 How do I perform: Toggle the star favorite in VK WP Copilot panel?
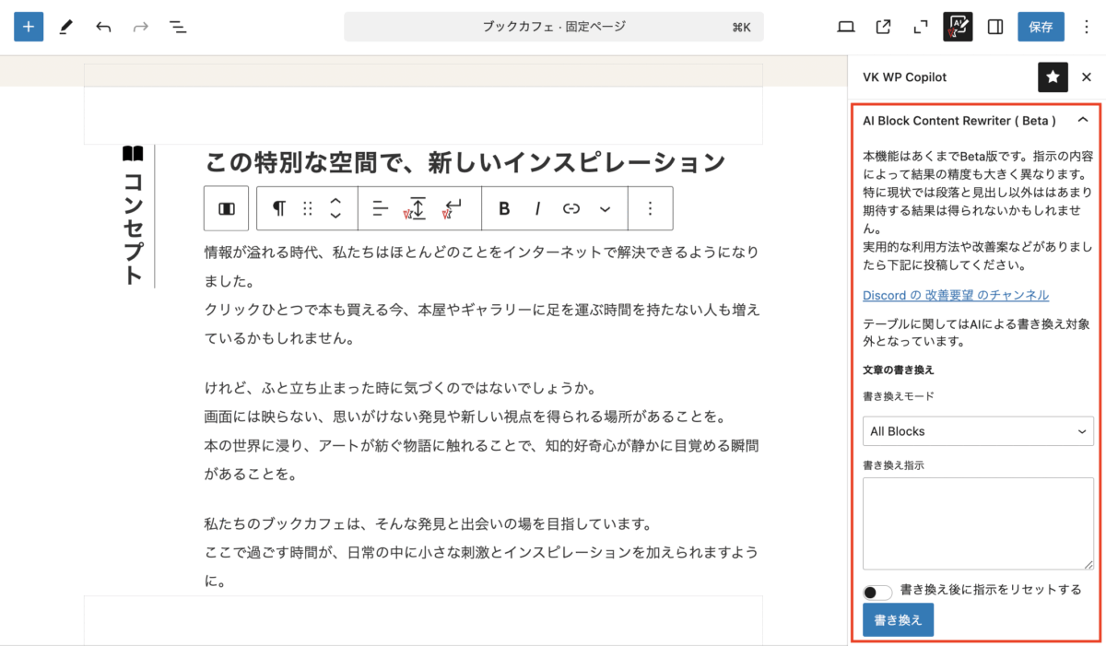click(x=1053, y=77)
